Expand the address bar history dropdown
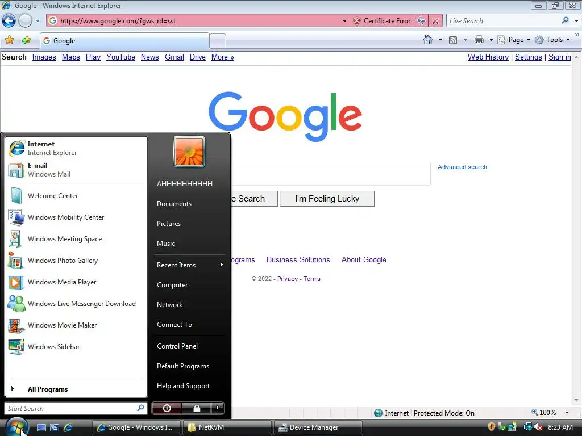This screenshot has height=436, width=582. [x=344, y=21]
